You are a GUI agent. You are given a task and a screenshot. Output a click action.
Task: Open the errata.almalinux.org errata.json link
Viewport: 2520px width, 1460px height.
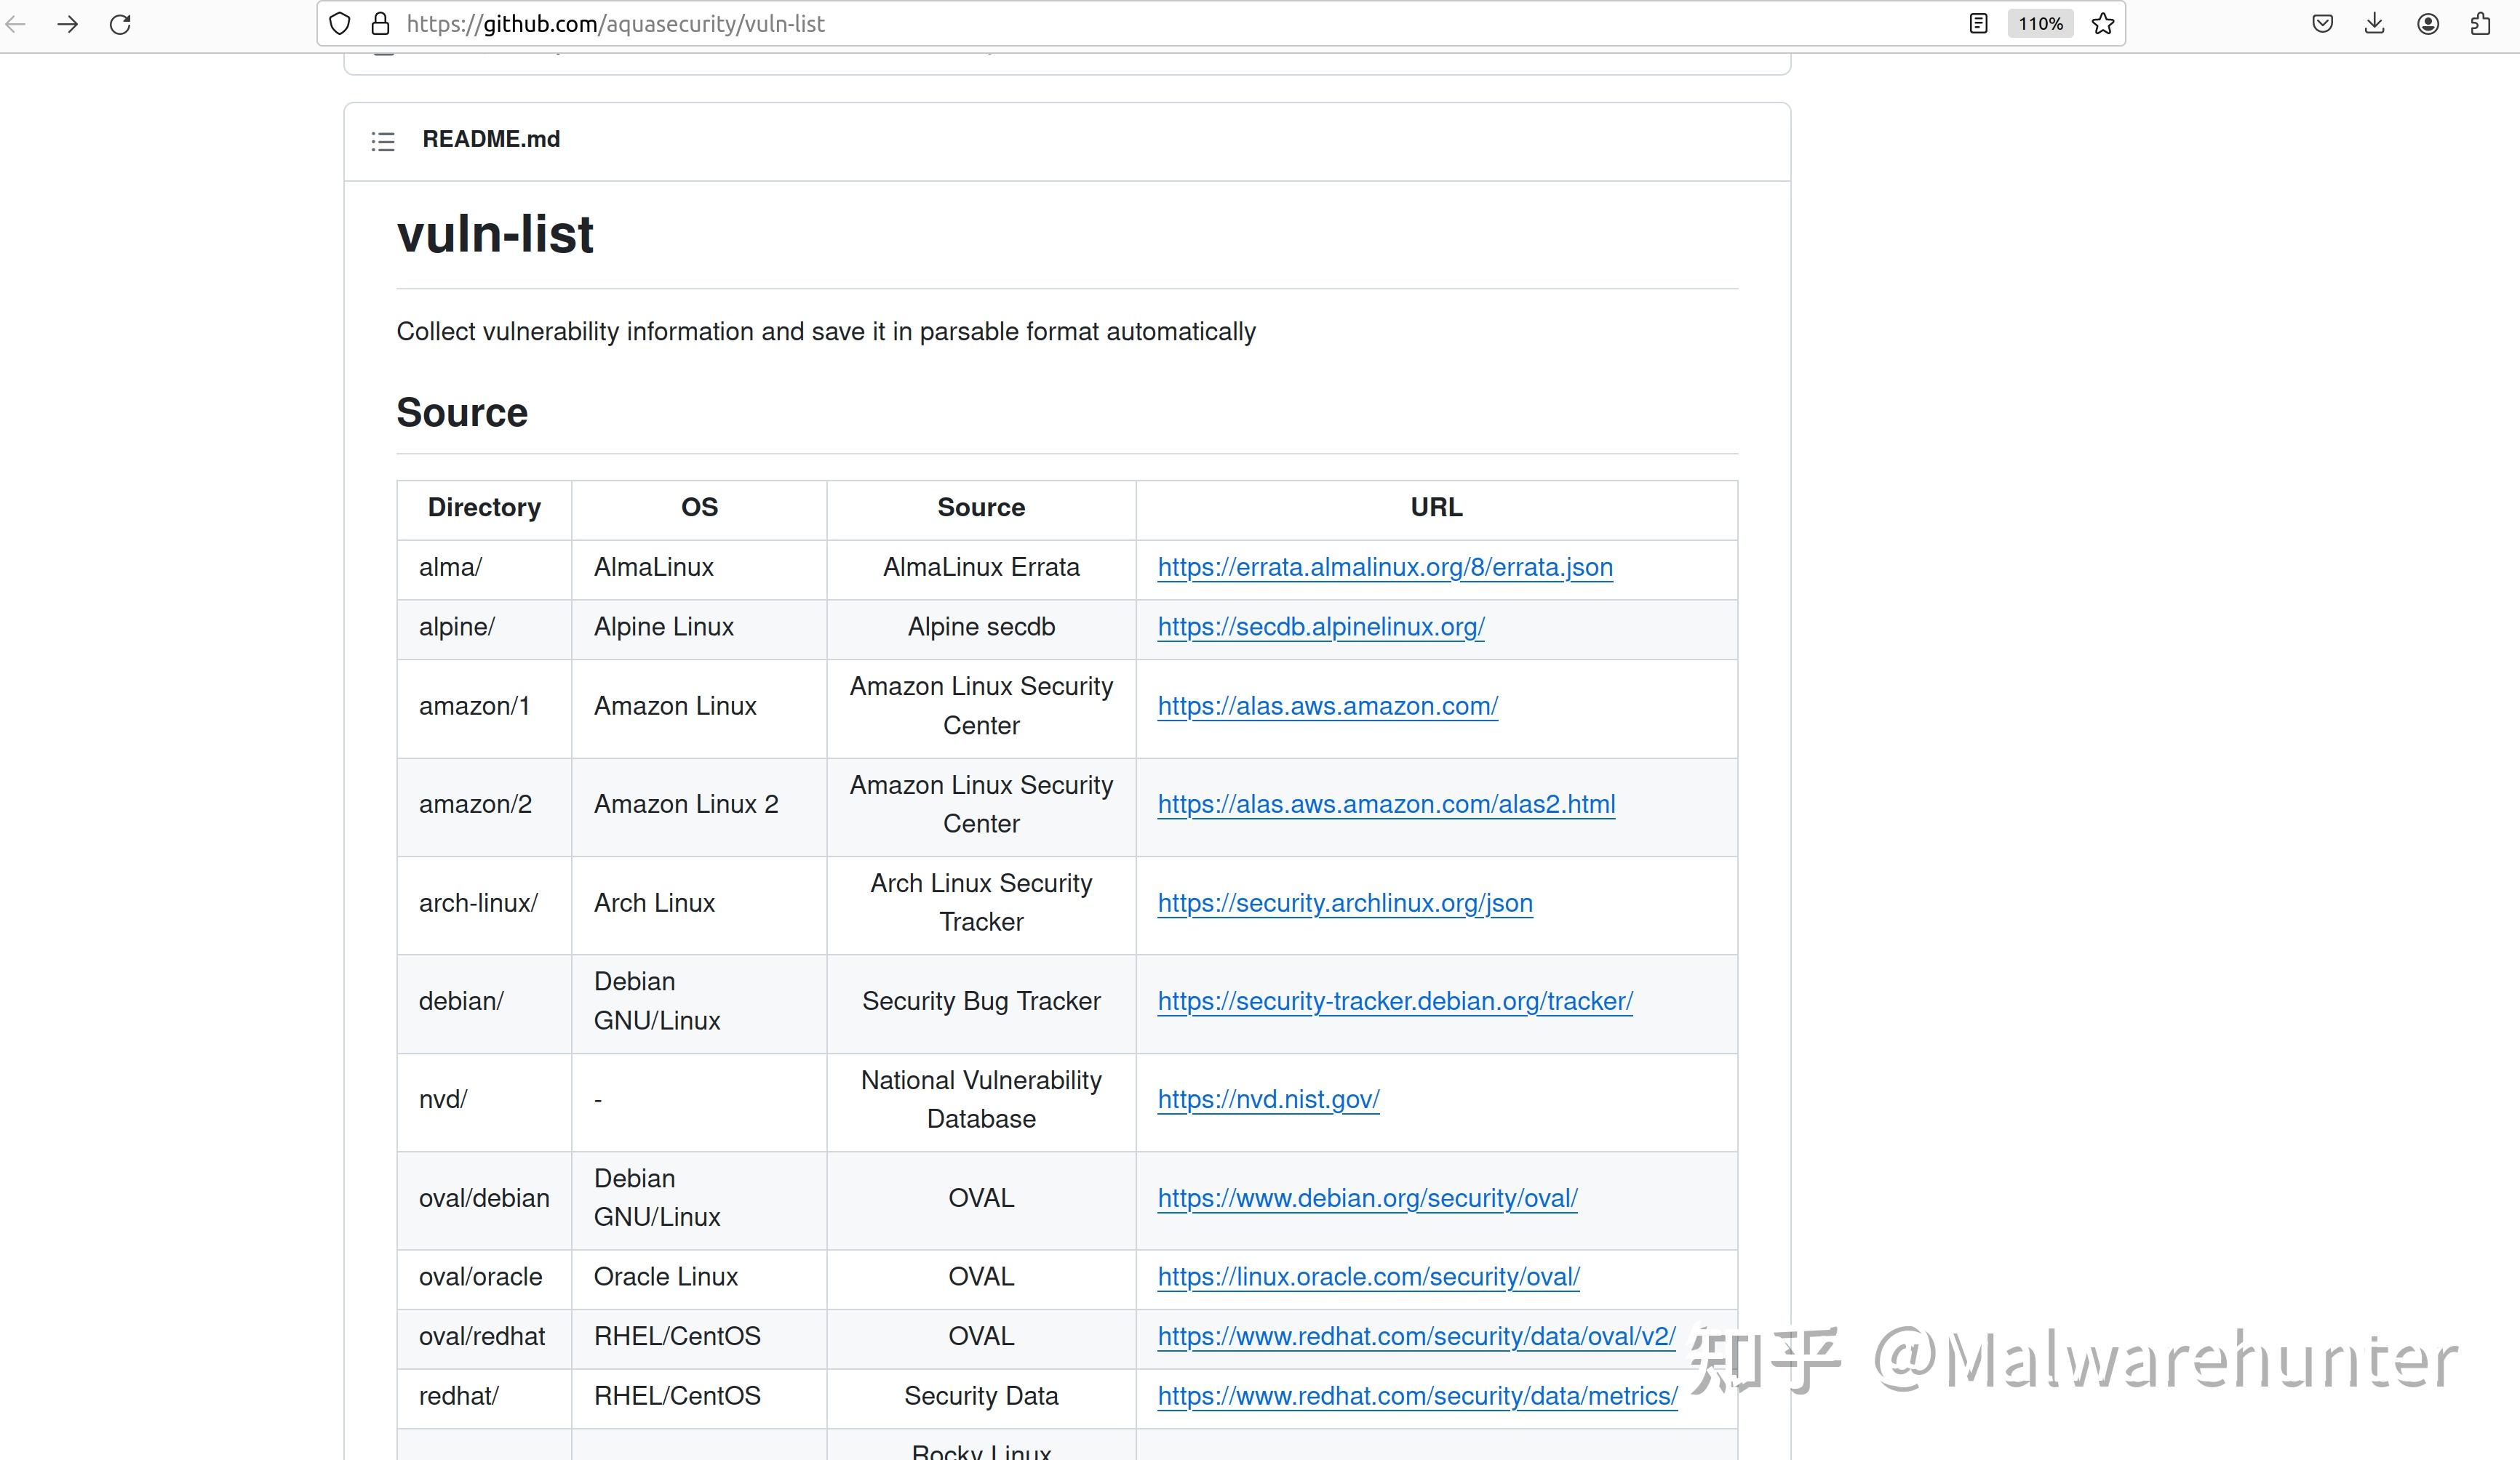(1385, 568)
